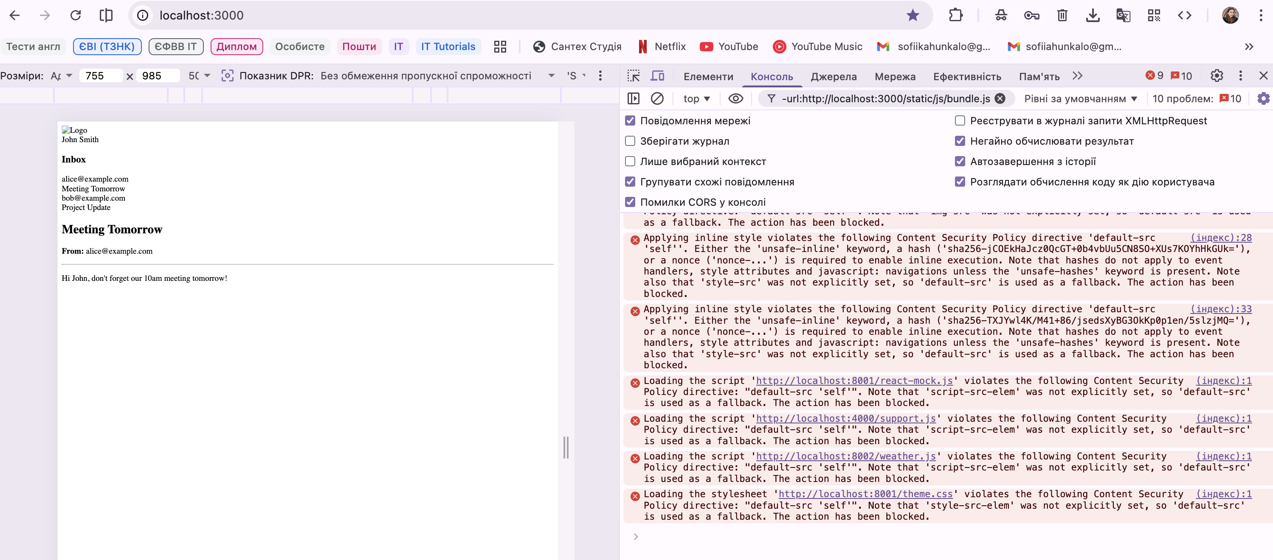Screen dimensions: 1273x560
Task: Open 'Рівні за умовчанням' log levels dropdown
Action: (1080, 98)
